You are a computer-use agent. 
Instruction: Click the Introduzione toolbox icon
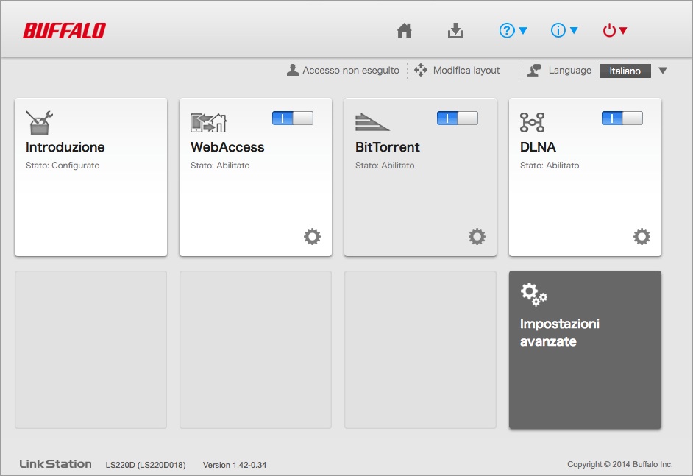pyautogui.click(x=39, y=122)
